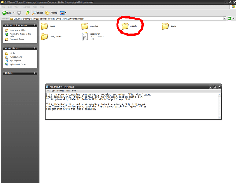Click the Back navigation button

(x=7, y=13)
